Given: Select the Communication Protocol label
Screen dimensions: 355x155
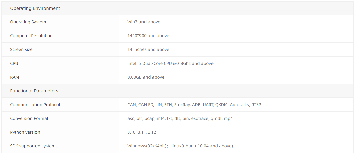Looking at the screenshot, I should pos(35,105).
